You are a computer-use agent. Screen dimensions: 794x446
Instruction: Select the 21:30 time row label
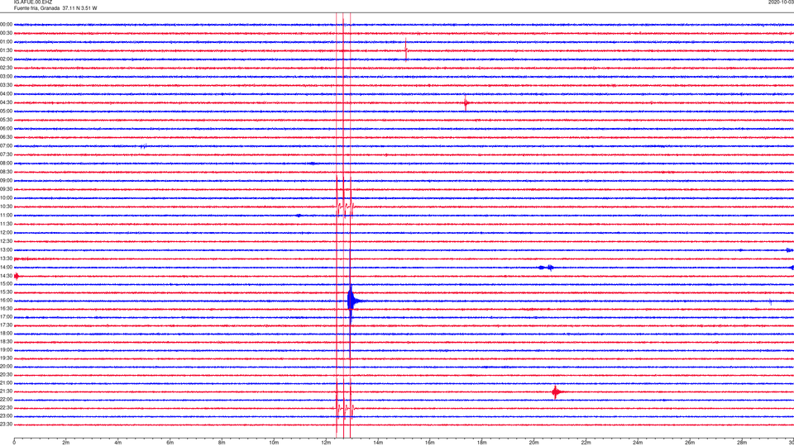[7, 391]
